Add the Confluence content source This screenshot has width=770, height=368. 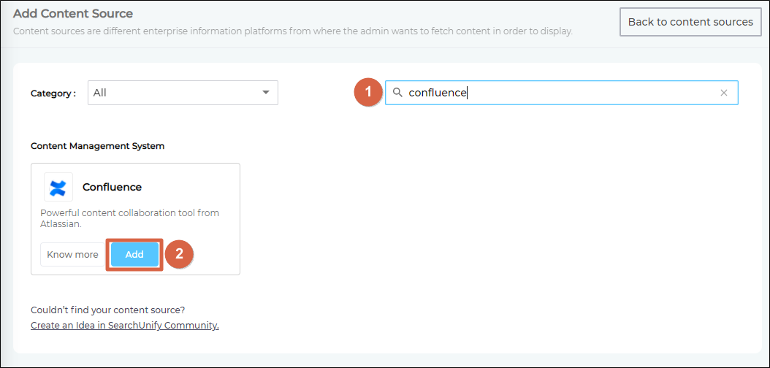pyautogui.click(x=134, y=255)
